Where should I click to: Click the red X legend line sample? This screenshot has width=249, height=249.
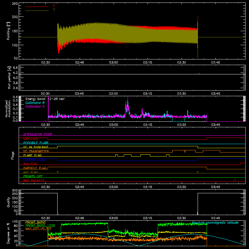(x=37, y=7)
